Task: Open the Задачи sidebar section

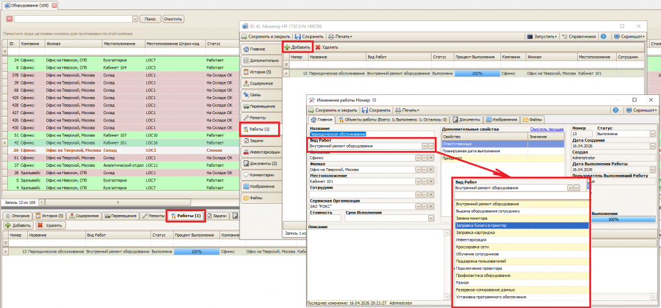Action: coord(259,140)
